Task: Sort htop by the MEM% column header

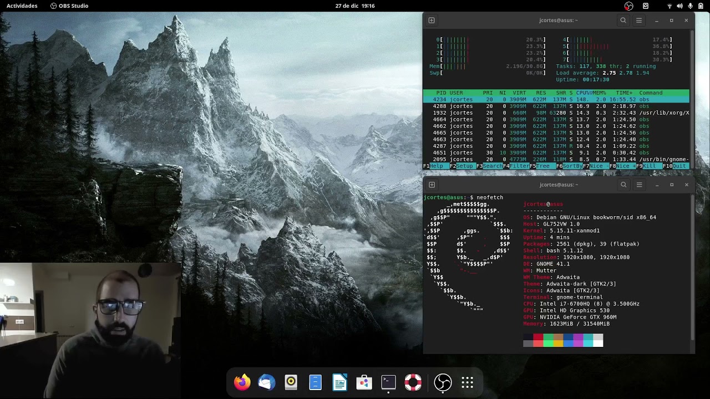Action: (x=599, y=93)
